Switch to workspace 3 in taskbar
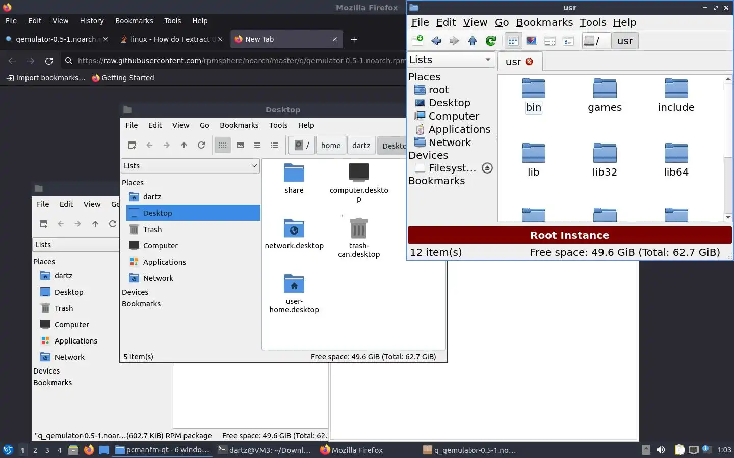 pyautogui.click(x=47, y=450)
